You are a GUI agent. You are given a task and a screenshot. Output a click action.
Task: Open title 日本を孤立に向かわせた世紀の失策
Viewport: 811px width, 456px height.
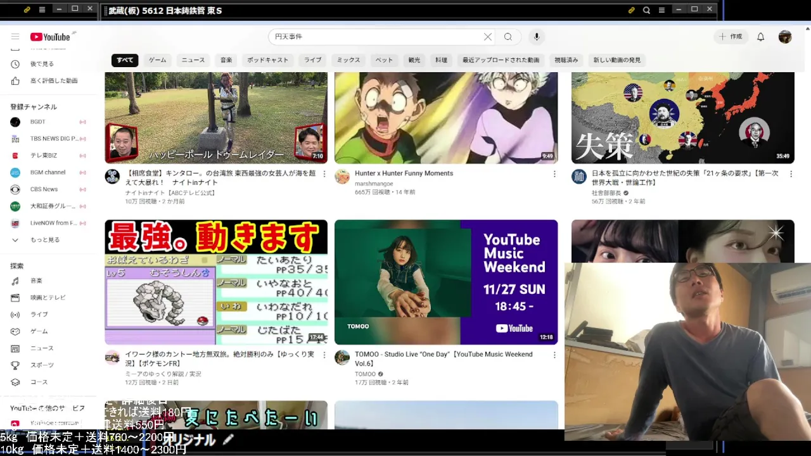[685, 178]
